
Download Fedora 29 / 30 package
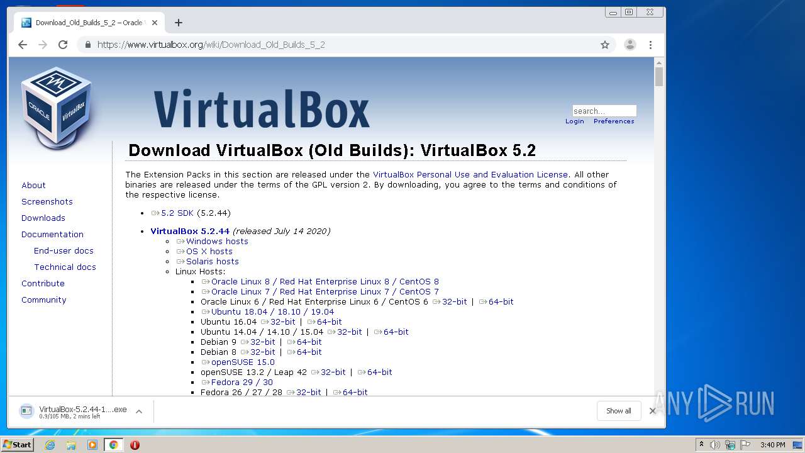(x=237, y=382)
